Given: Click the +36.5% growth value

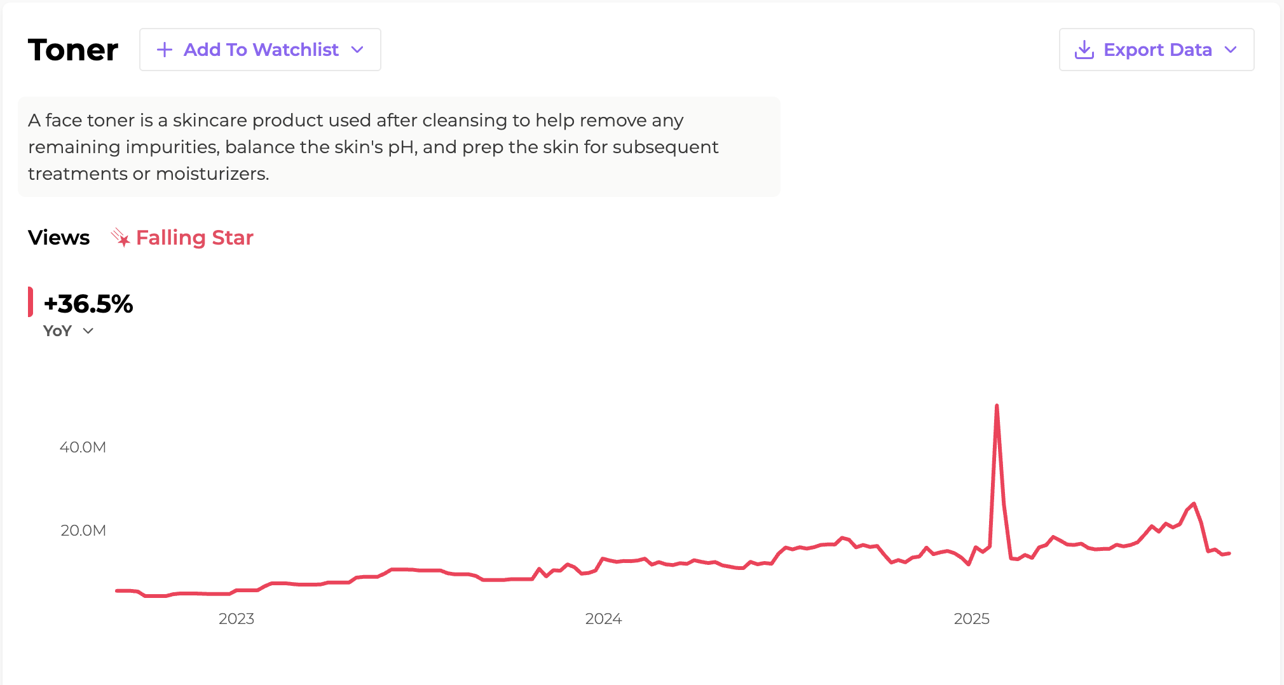Looking at the screenshot, I should click(88, 304).
